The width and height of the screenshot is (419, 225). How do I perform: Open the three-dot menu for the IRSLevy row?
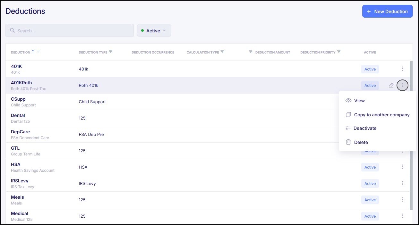402,183
